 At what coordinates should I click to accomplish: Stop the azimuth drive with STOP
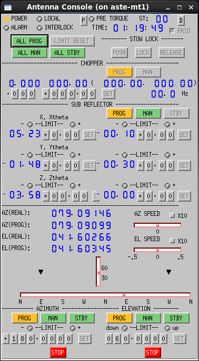58,352
